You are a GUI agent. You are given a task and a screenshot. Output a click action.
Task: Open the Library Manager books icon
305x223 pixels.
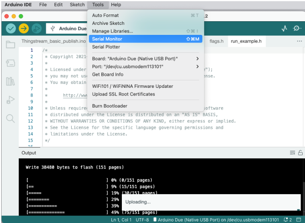pyautogui.click(x=10, y=81)
